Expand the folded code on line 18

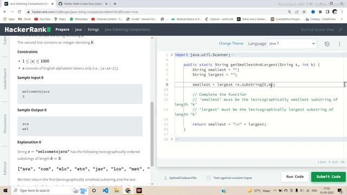172,139
